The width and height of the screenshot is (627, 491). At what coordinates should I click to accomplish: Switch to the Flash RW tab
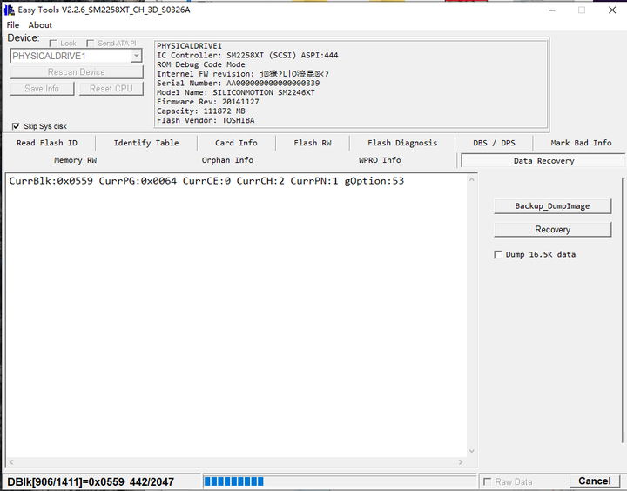point(313,143)
